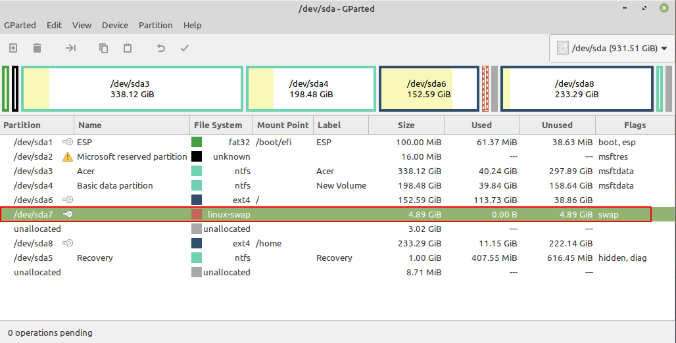
Task: Click the Paste partition toolbar icon
Action: point(128,48)
